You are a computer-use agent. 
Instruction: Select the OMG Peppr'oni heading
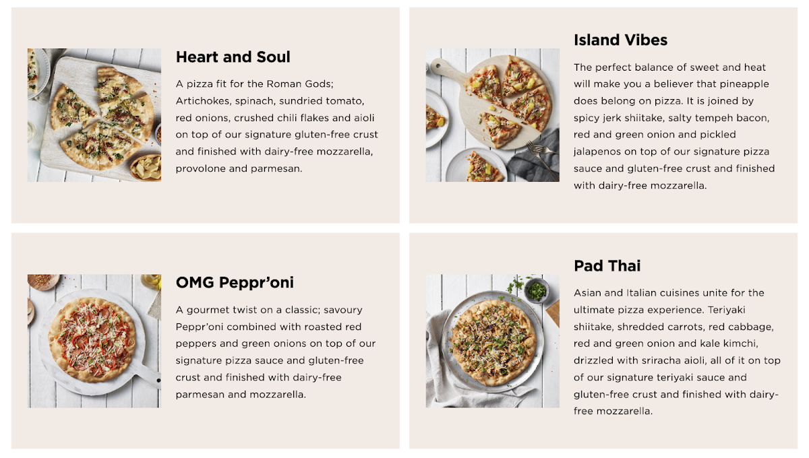235,282
